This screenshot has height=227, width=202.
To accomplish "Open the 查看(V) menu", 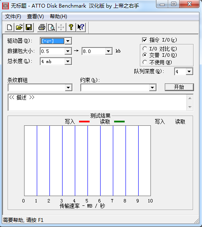I will pyautogui.click(x=35, y=17).
